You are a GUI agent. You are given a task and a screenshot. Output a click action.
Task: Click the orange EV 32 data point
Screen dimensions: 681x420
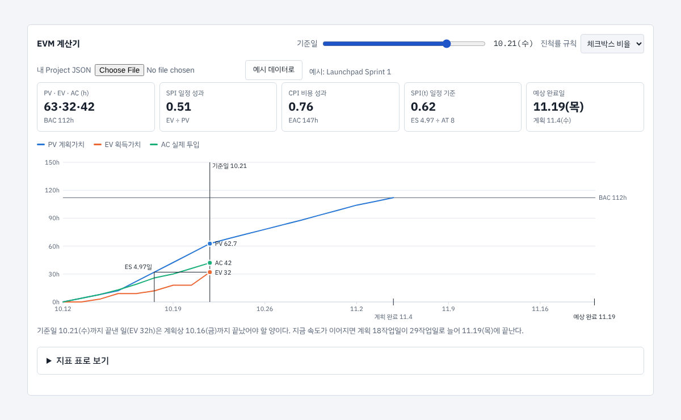(x=209, y=272)
